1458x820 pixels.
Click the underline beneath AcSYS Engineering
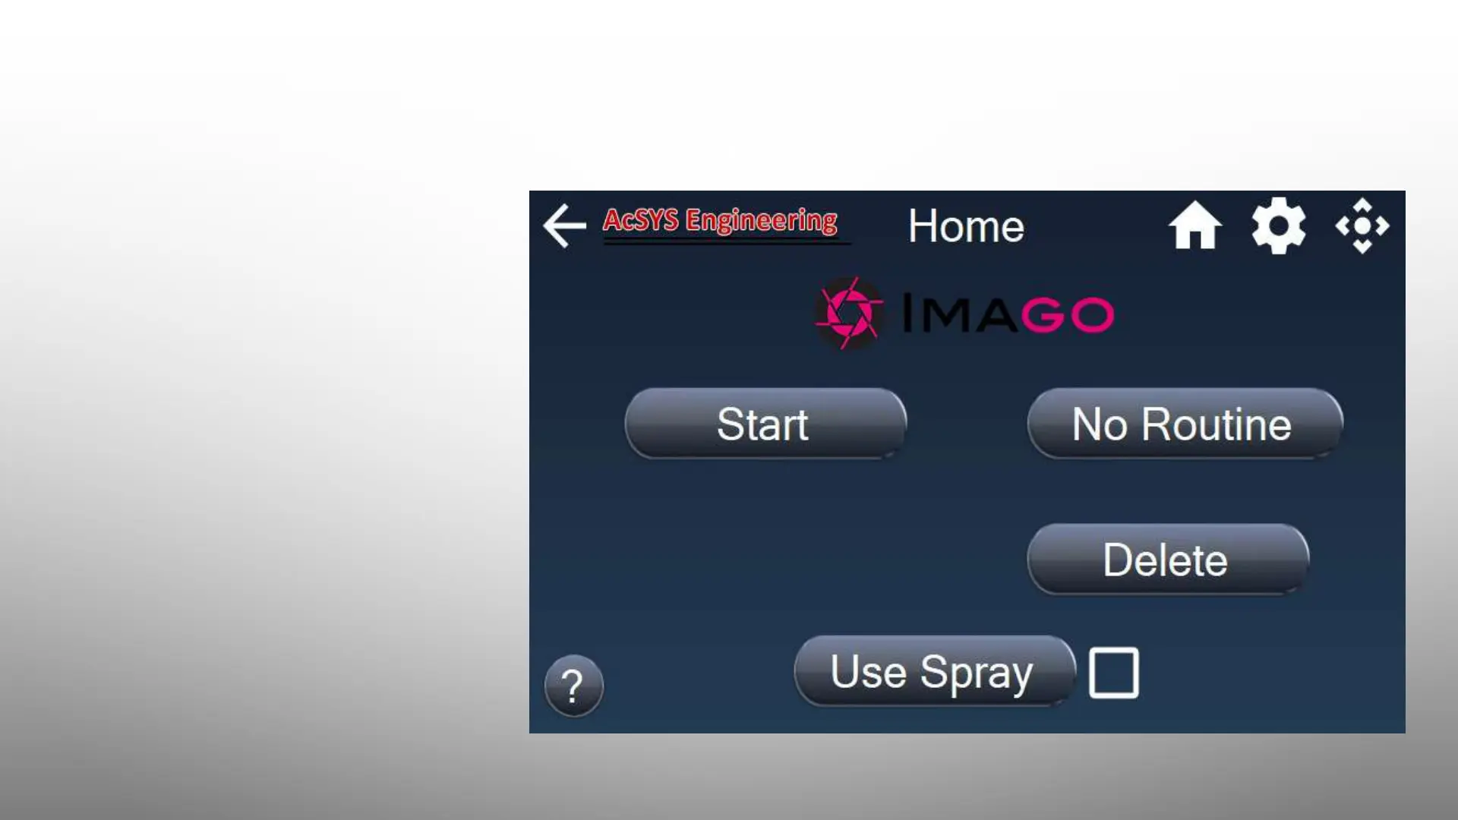[x=727, y=241]
